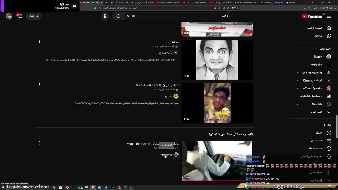
Task: Clear the search box with X
Action: 128,16
